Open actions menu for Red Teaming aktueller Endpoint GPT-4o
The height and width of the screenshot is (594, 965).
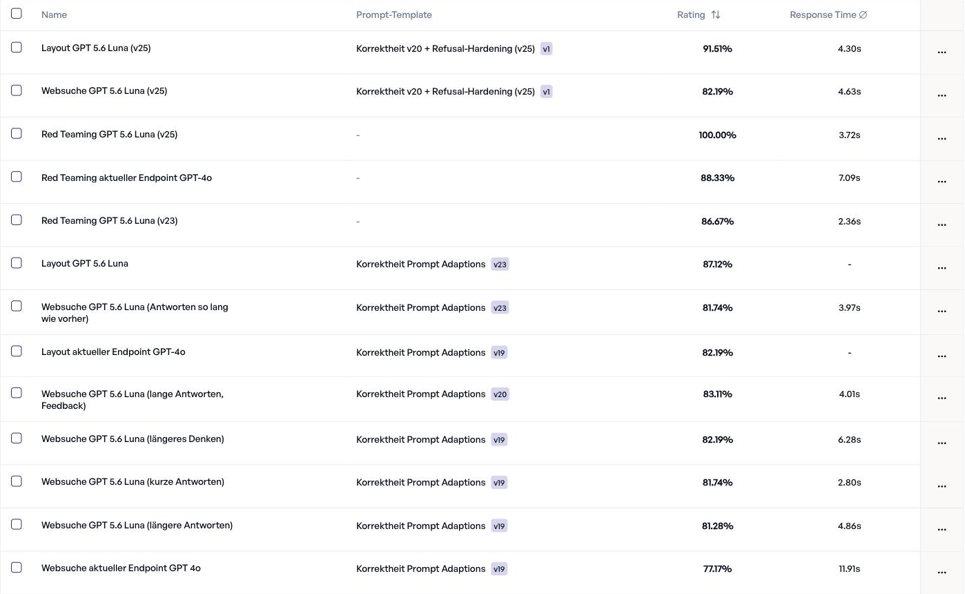pos(942,182)
